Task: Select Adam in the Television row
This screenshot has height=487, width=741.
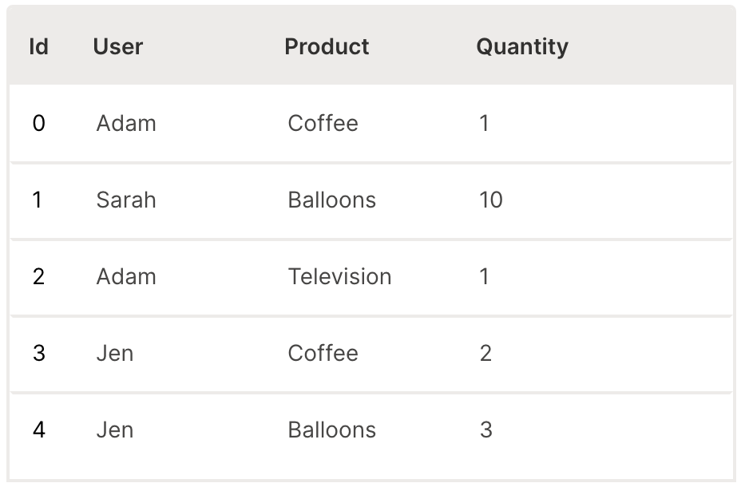Action: pos(126,276)
